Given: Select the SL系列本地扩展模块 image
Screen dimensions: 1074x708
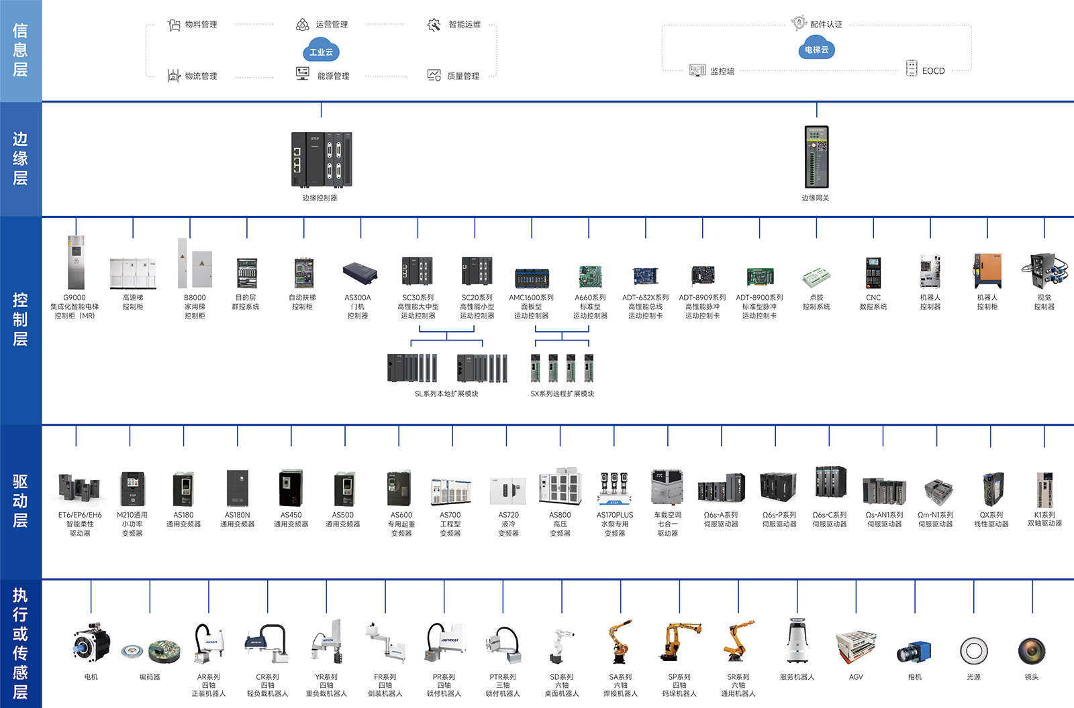Looking at the screenshot, I should tap(447, 368).
